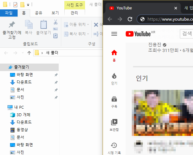The image size is (193, 155).
Task: Click the pin icon beside pinned 다운로드
Action: coord(56,82)
